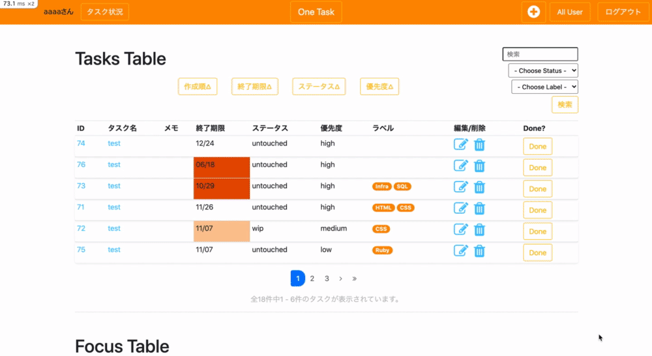Open the Choose Status dropdown
The width and height of the screenshot is (652, 356).
(x=543, y=70)
